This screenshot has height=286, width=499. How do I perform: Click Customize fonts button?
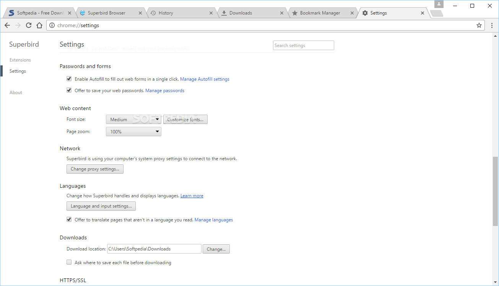[x=185, y=120]
